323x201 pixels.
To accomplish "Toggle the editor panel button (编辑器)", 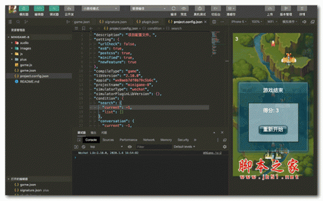I will coord(39,9).
